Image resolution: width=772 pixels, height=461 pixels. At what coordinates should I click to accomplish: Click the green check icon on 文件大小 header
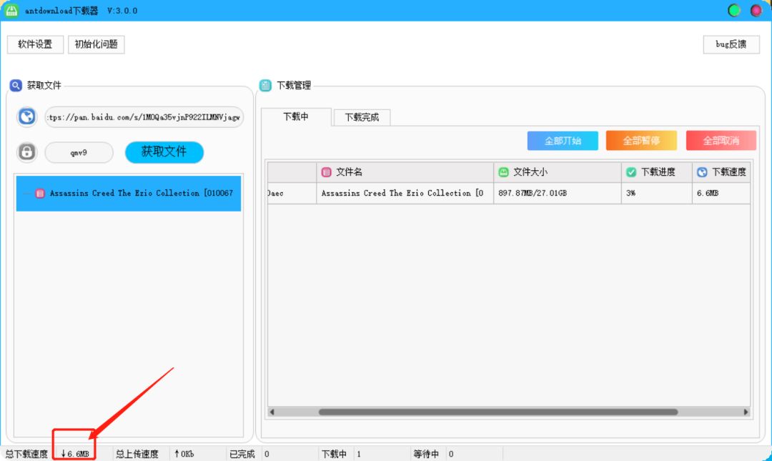pos(503,172)
